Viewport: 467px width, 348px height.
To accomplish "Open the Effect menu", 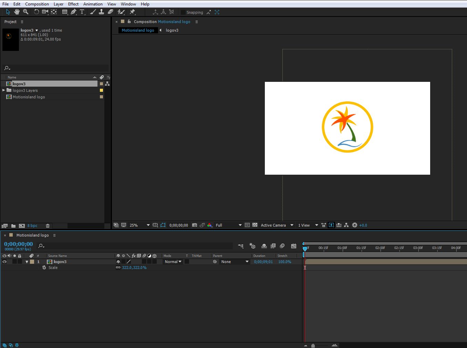I will pyautogui.click(x=73, y=4).
